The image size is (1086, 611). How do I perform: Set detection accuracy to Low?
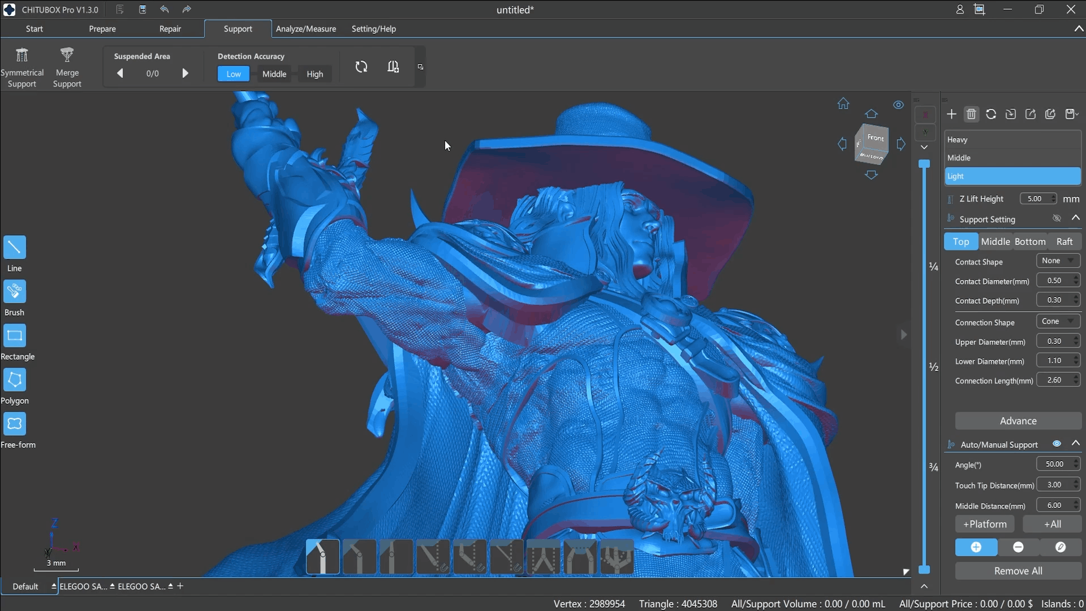(234, 74)
